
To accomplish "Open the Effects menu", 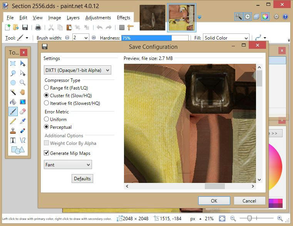I will point(124,18).
